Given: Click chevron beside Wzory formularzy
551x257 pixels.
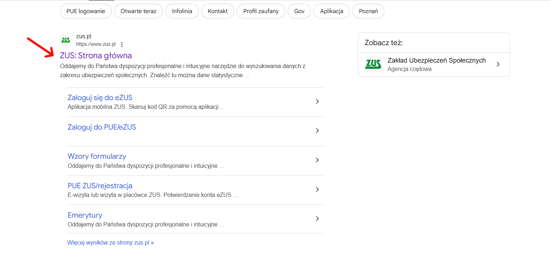Looking at the screenshot, I should pyautogui.click(x=317, y=160).
